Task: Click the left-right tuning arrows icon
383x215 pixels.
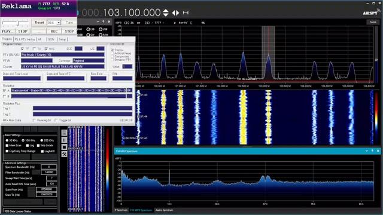Action: coord(175,13)
